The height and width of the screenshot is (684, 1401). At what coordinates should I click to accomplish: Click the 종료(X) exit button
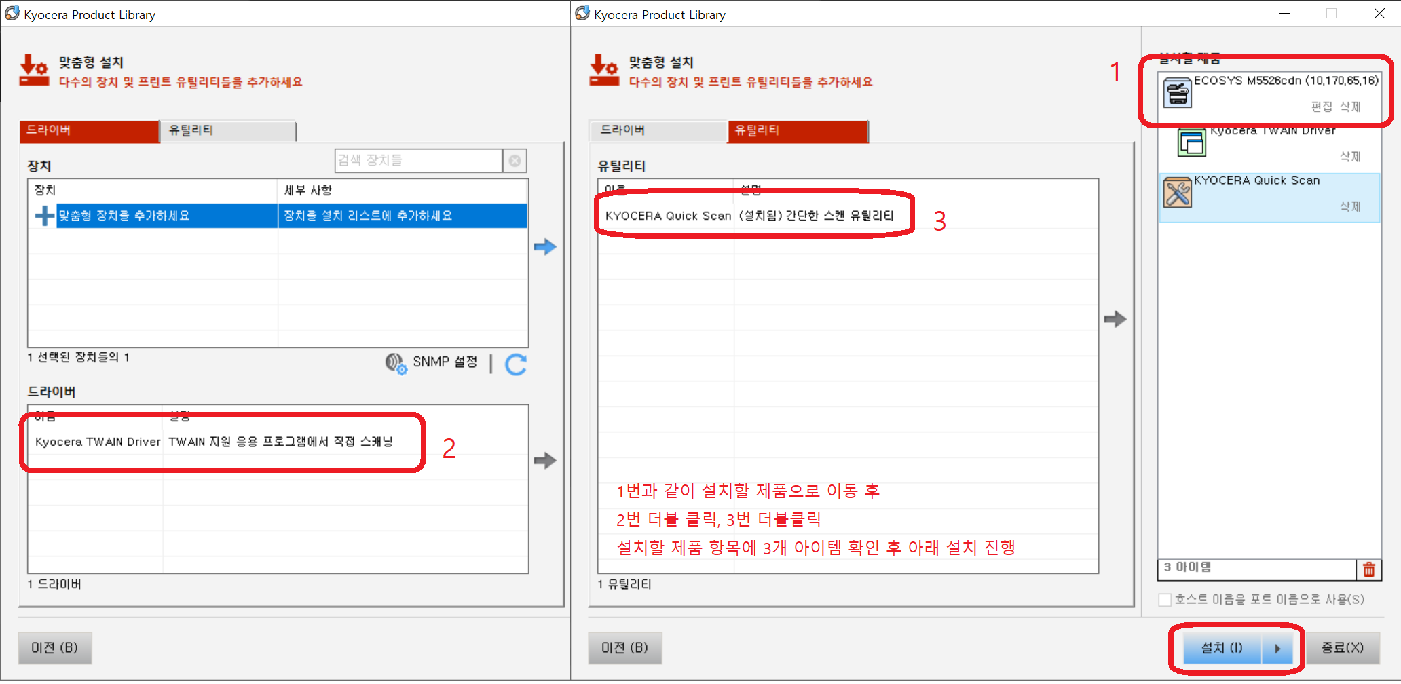pyautogui.click(x=1343, y=648)
